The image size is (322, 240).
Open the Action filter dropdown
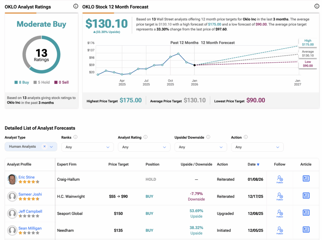257,147
